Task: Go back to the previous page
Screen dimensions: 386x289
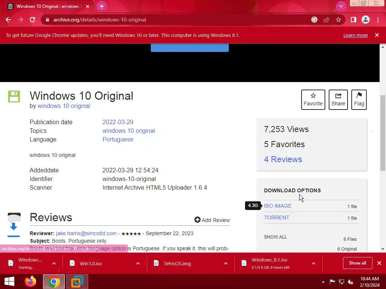Action: pos(8,20)
